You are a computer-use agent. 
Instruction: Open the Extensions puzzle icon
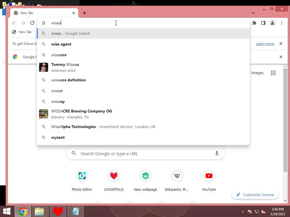254,23
